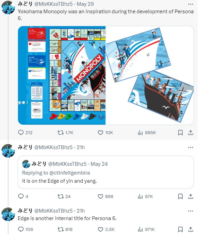Open the @cttnfeltgembira profile link

[x=69, y=173]
